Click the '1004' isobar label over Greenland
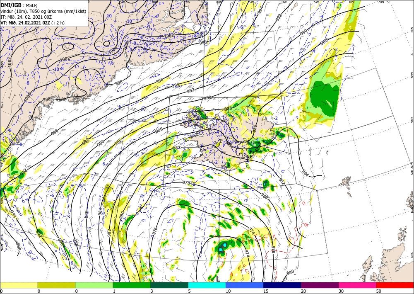This screenshot has height=294, width=414. point(113,49)
